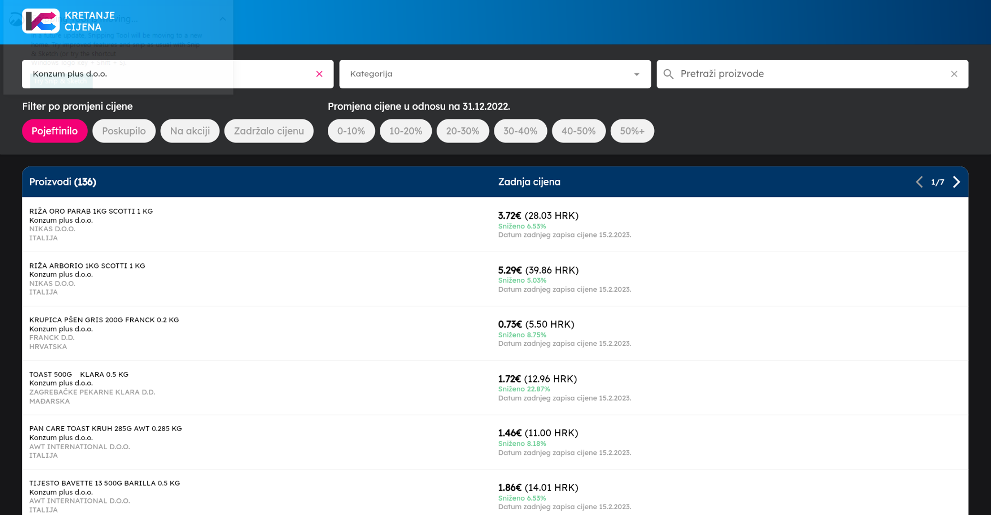Clear the Konzum plus d.o.o. store selection
This screenshot has height=515, width=991.
click(319, 74)
